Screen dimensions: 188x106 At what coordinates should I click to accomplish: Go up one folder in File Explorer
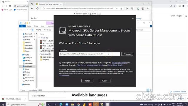(30, 30)
